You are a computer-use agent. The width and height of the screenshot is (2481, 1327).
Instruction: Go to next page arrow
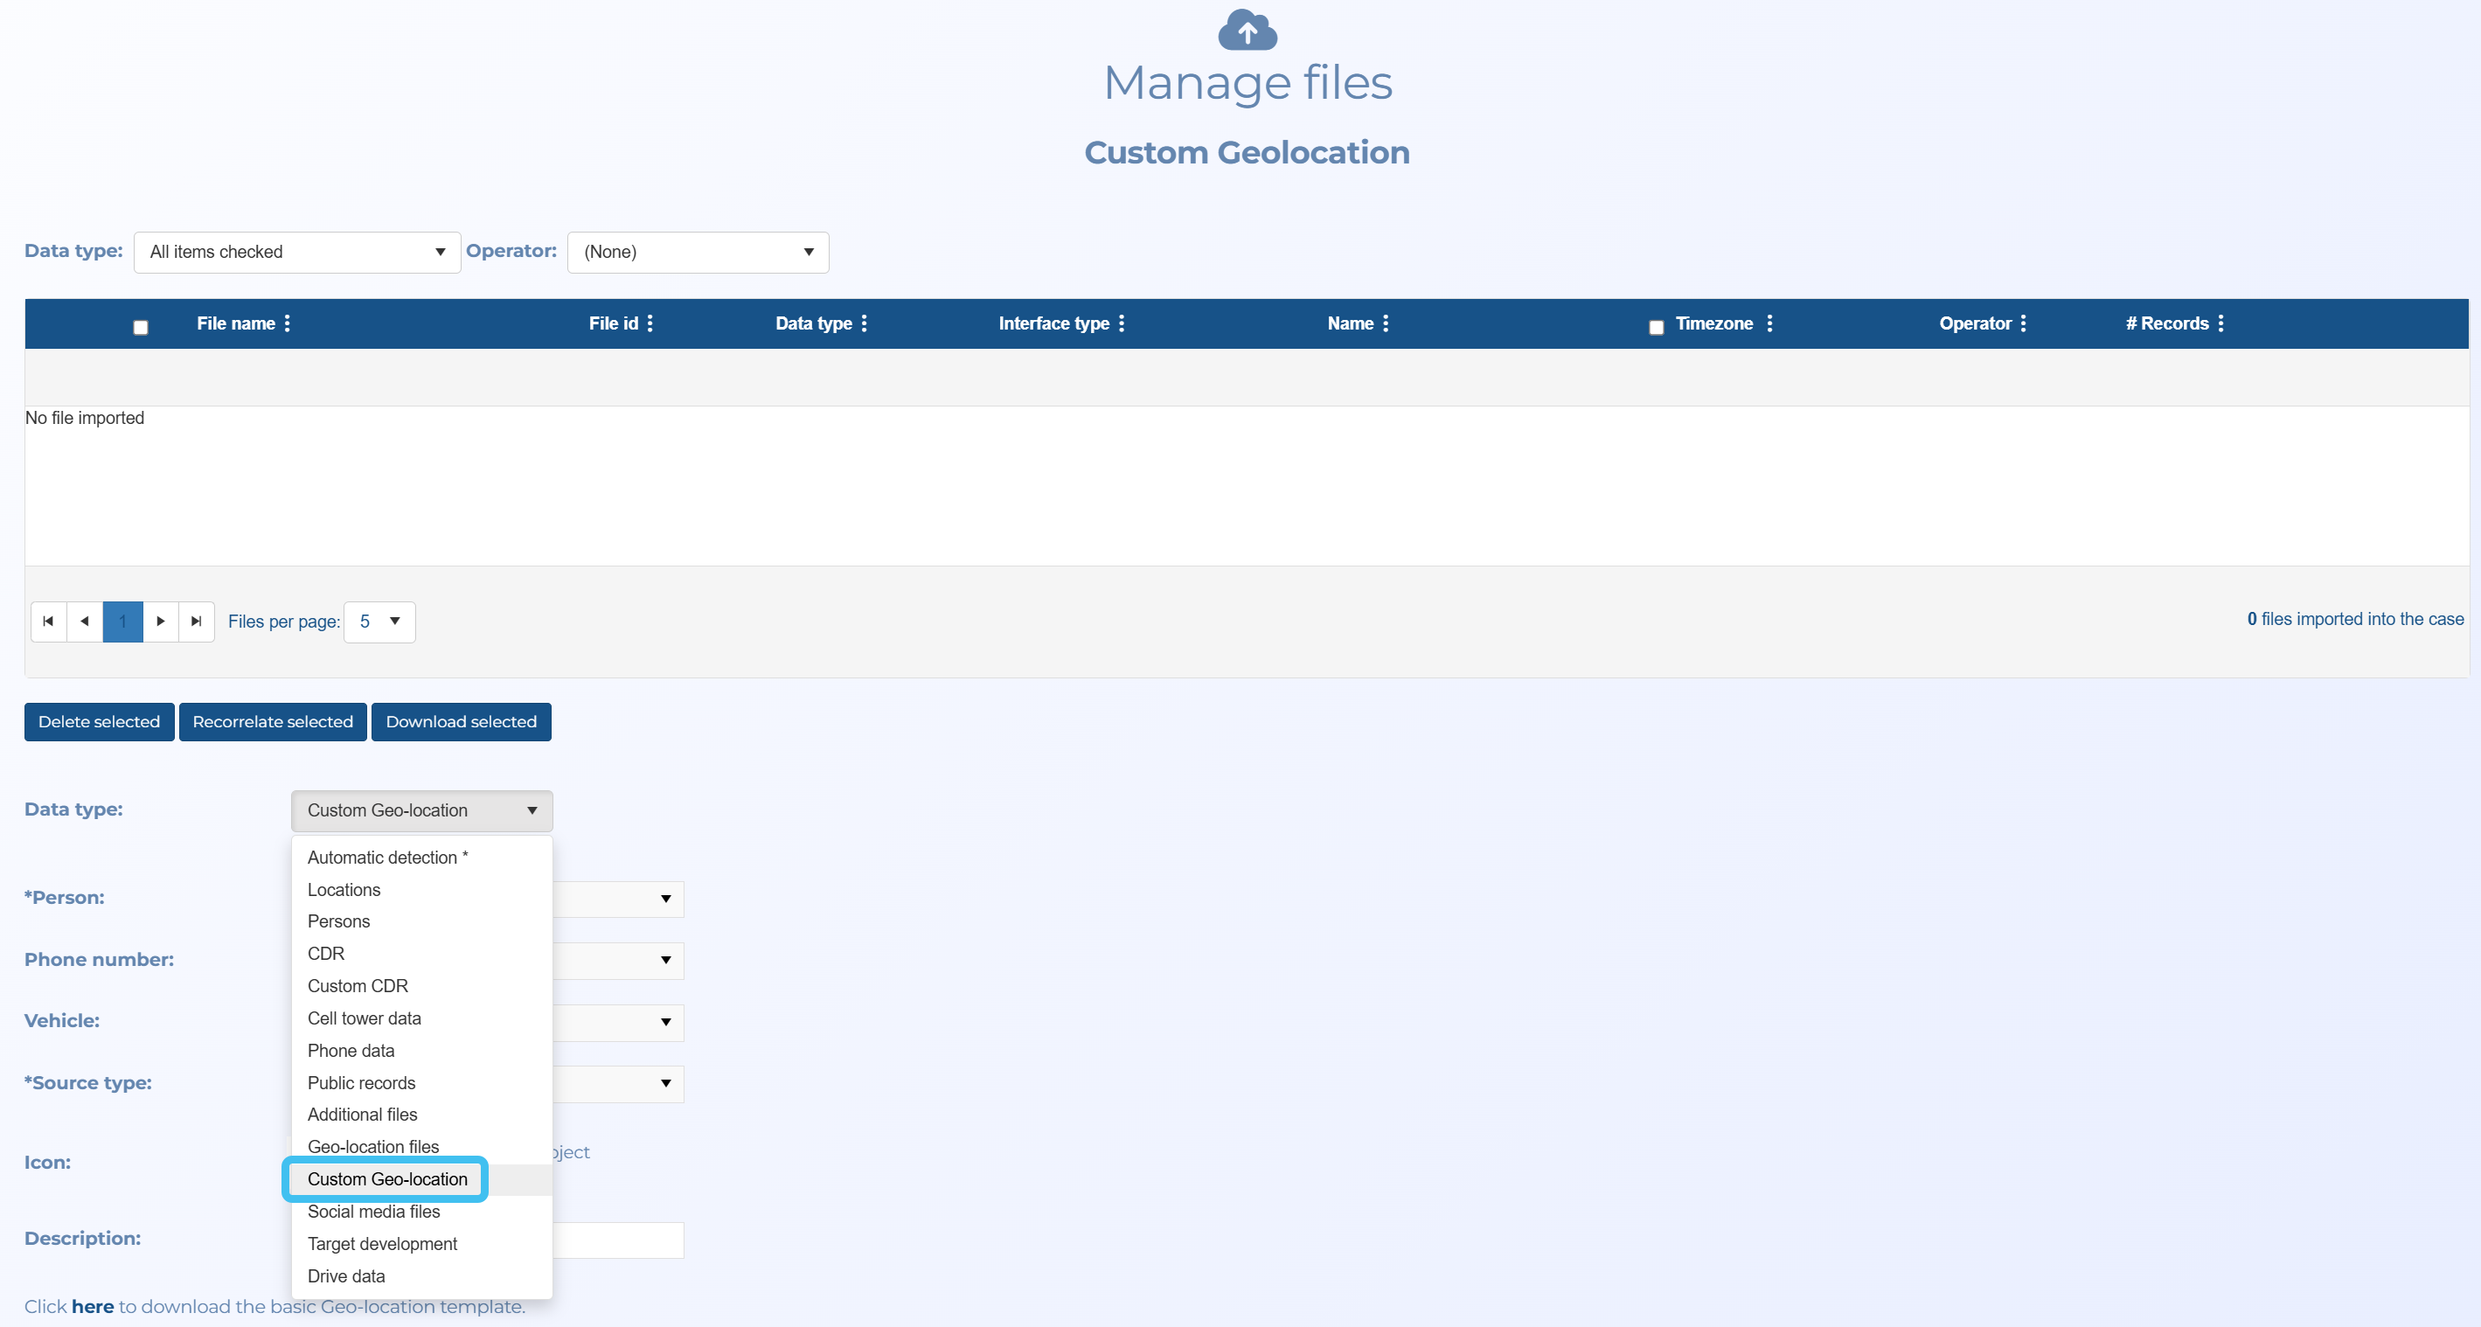[160, 622]
